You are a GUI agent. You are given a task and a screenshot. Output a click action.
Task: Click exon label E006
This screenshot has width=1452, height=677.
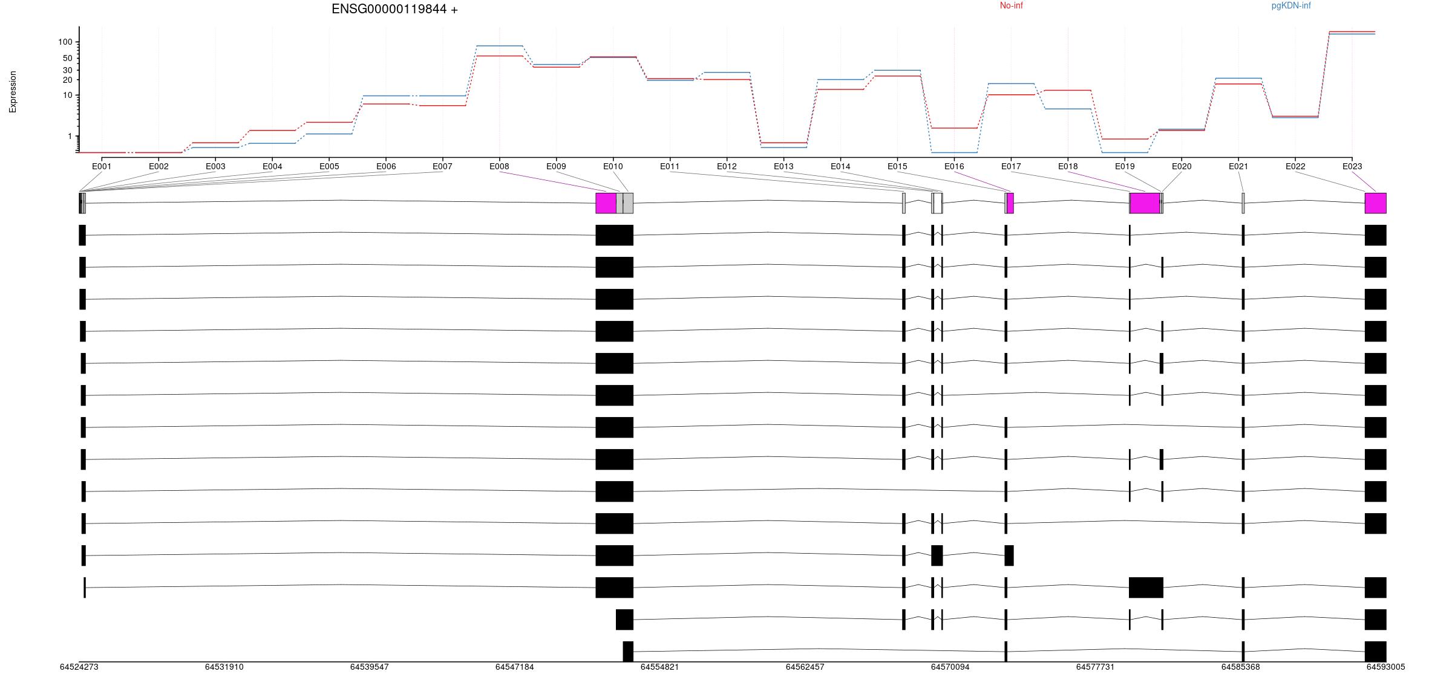386,166
